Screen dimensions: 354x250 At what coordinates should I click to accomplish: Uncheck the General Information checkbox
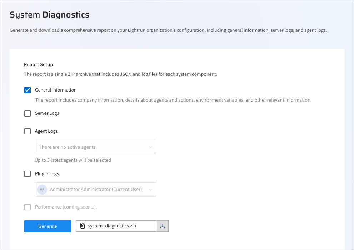tap(28, 90)
